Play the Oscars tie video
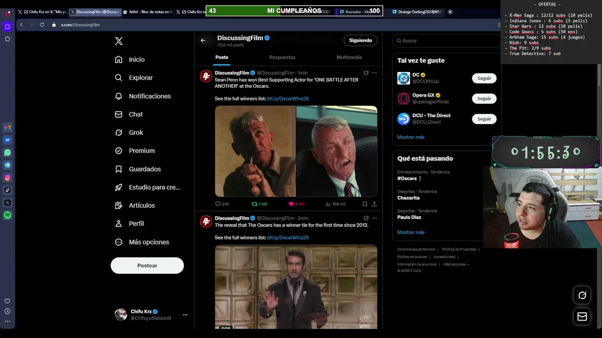602x338 pixels. click(x=296, y=286)
